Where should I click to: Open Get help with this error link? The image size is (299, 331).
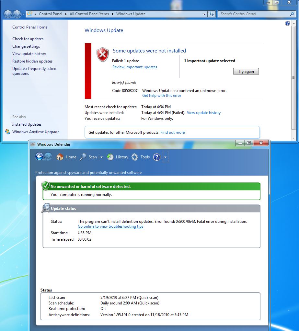point(161,95)
